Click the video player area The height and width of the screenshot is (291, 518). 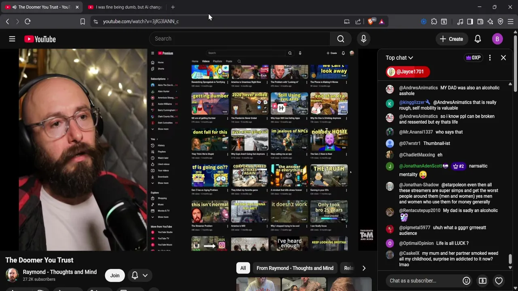[x=189, y=150]
